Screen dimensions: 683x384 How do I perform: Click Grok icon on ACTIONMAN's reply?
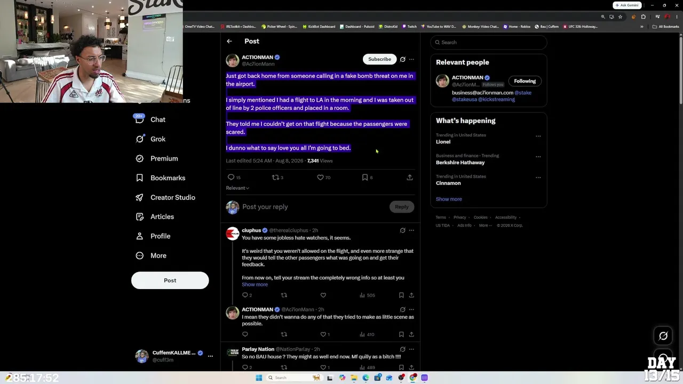tap(403, 309)
